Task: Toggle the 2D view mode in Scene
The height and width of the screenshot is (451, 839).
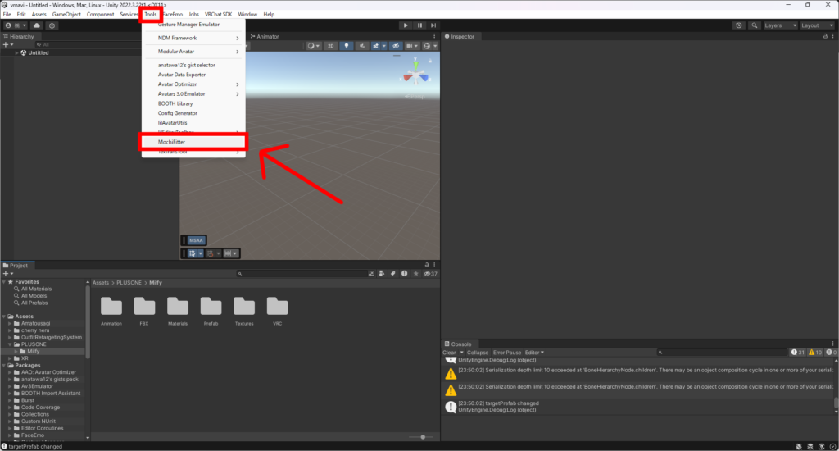Action: click(x=331, y=46)
